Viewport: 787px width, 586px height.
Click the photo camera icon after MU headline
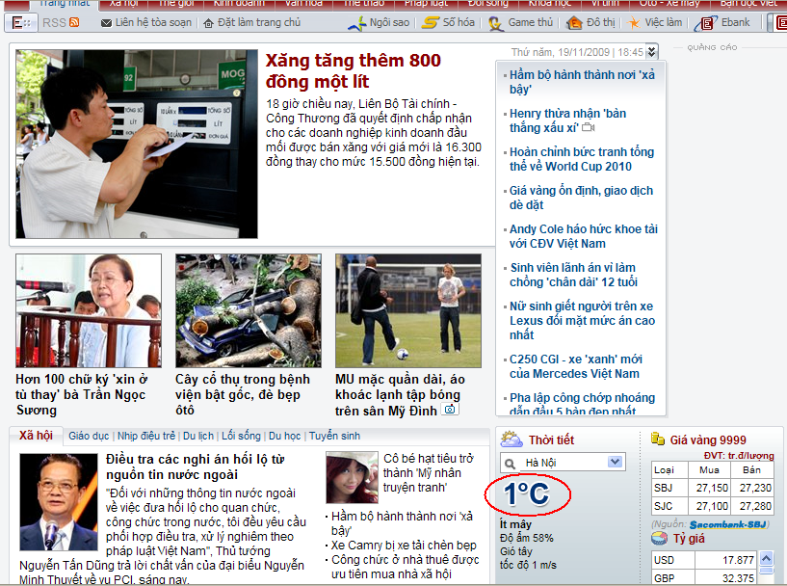coord(450,410)
